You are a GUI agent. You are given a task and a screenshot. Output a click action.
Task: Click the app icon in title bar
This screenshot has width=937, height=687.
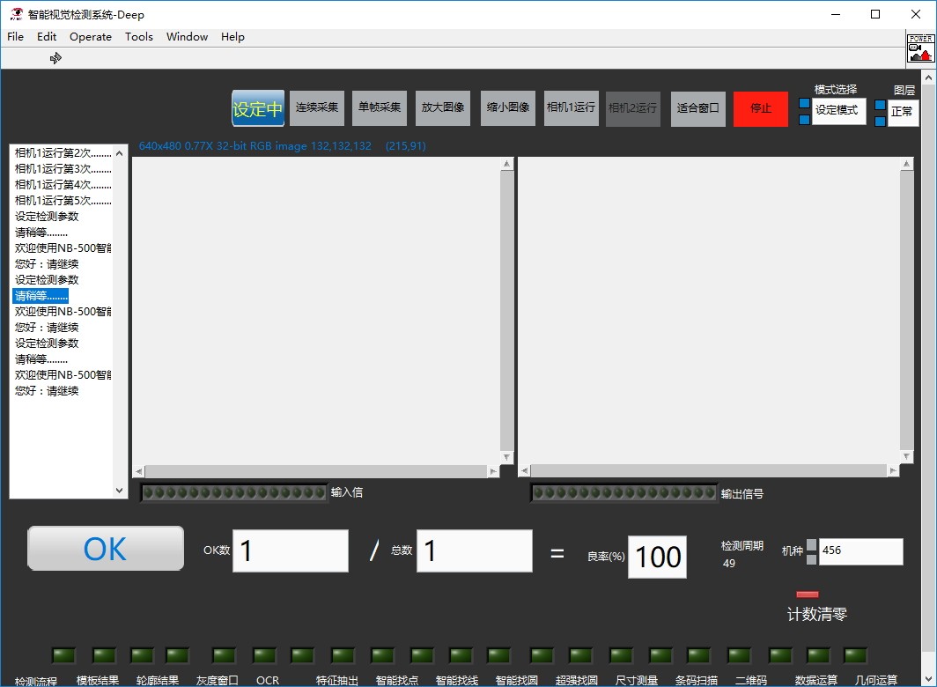pyautogui.click(x=17, y=14)
